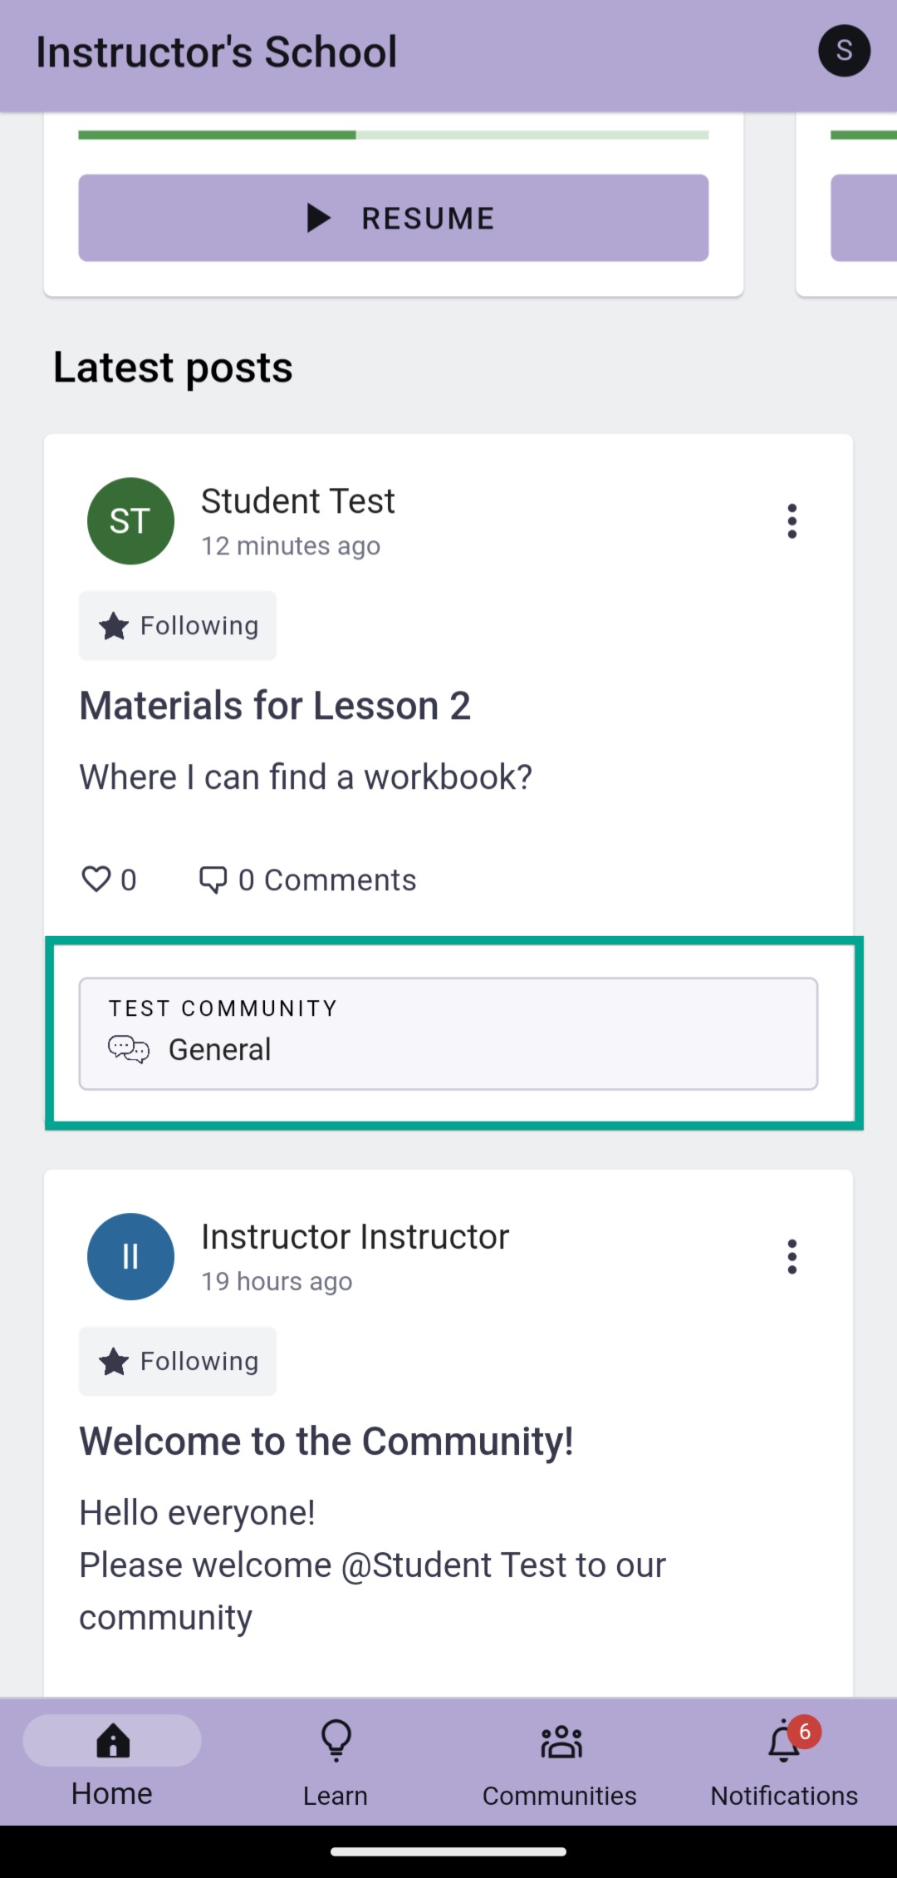This screenshot has height=1878, width=897.
Task: Open Notifications with 6 badge
Action: coord(784,1762)
